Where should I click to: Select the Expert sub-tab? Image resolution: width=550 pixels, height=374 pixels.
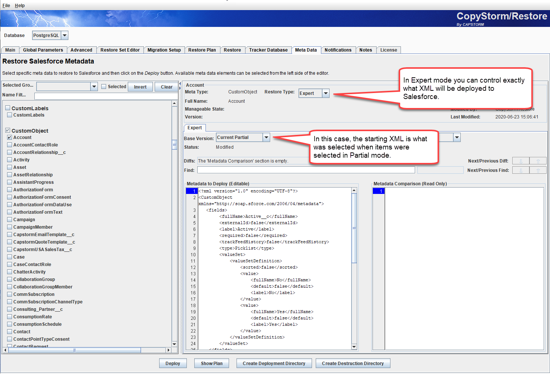coord(195,128)
